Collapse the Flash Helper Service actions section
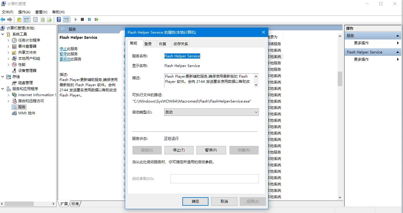 (398, 52)
